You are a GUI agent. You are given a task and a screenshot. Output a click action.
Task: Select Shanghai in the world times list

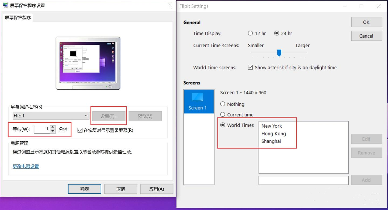271,141
